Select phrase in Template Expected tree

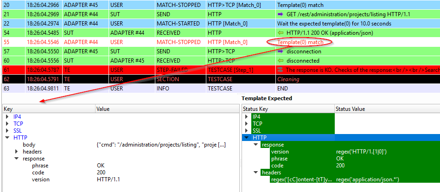279,159
